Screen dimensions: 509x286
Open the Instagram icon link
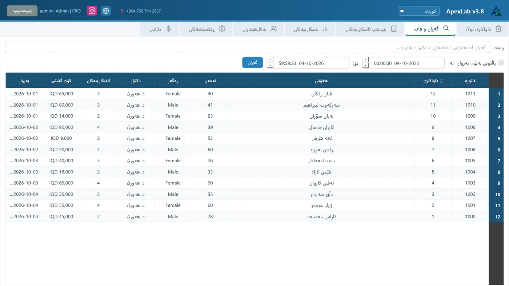[92, 11]
